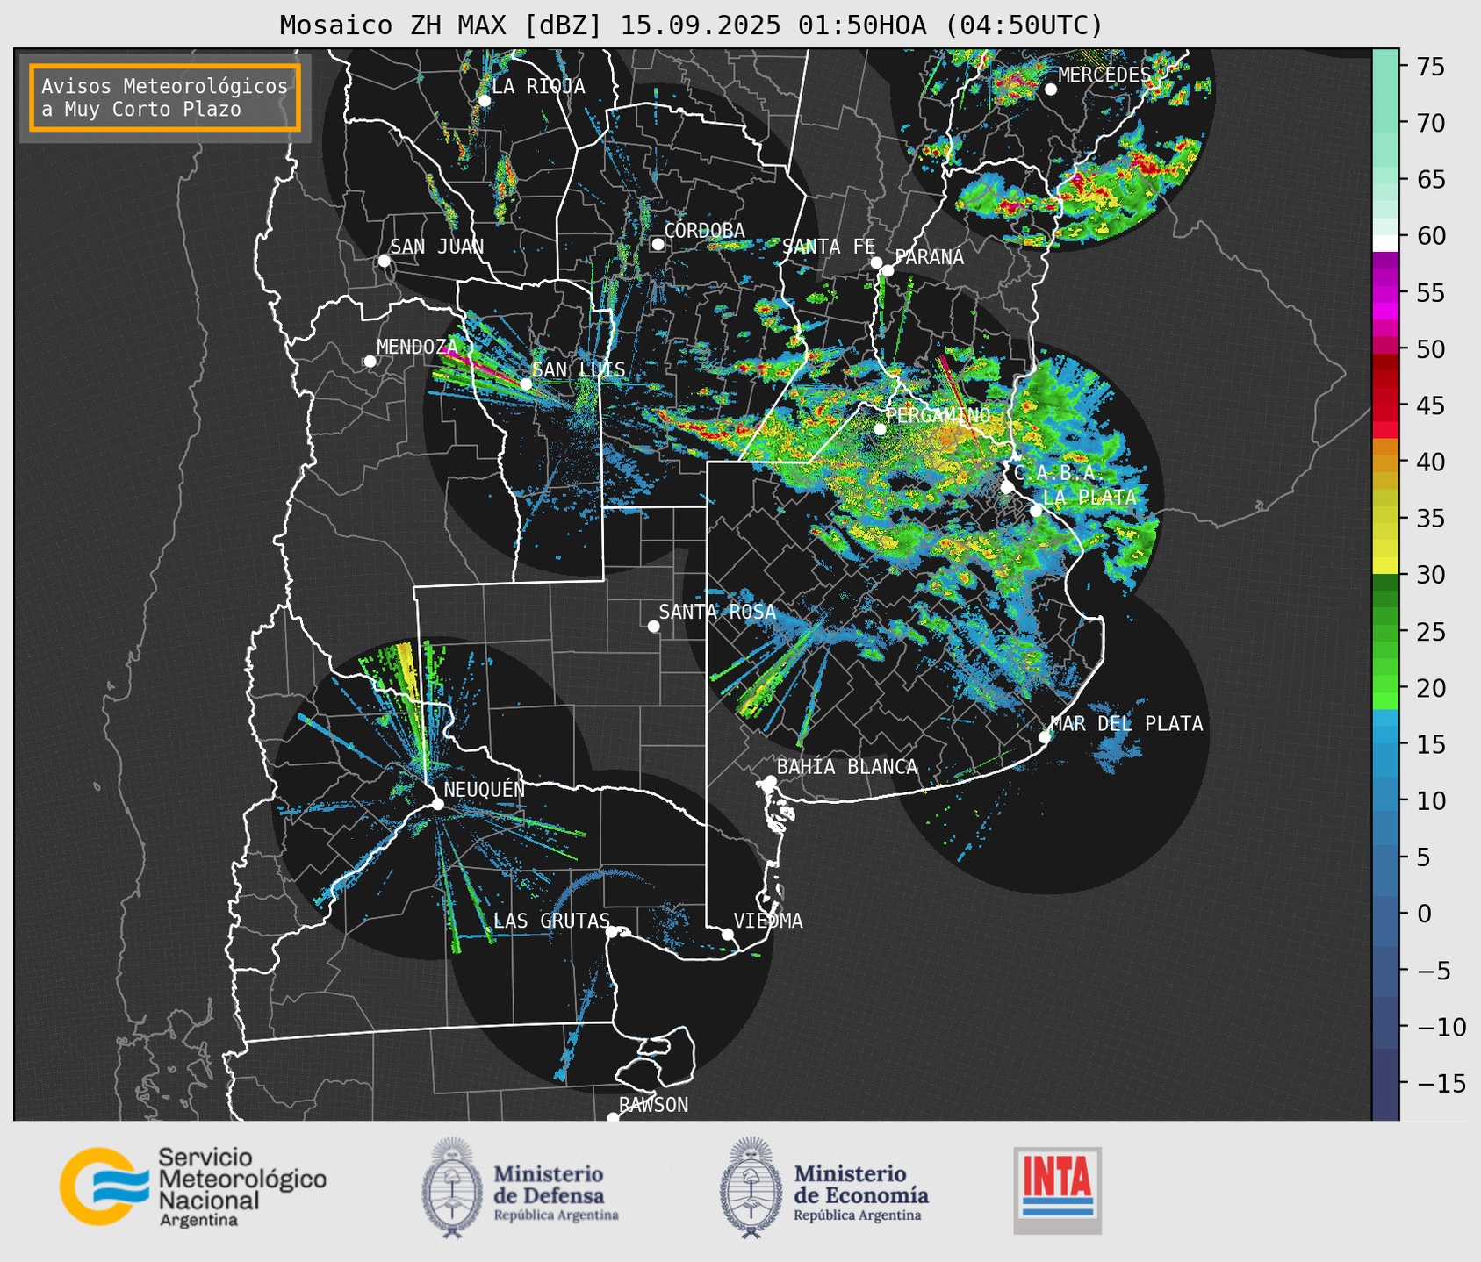Screen dimensions: 1481x1262
Task: Click the INTA logo
Action: point(1057,1190)
